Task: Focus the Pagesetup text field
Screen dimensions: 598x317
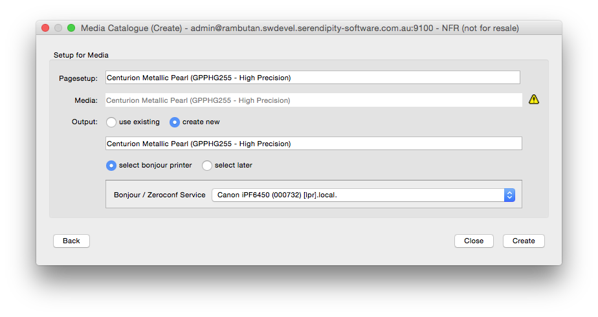Action: (313, 78)
